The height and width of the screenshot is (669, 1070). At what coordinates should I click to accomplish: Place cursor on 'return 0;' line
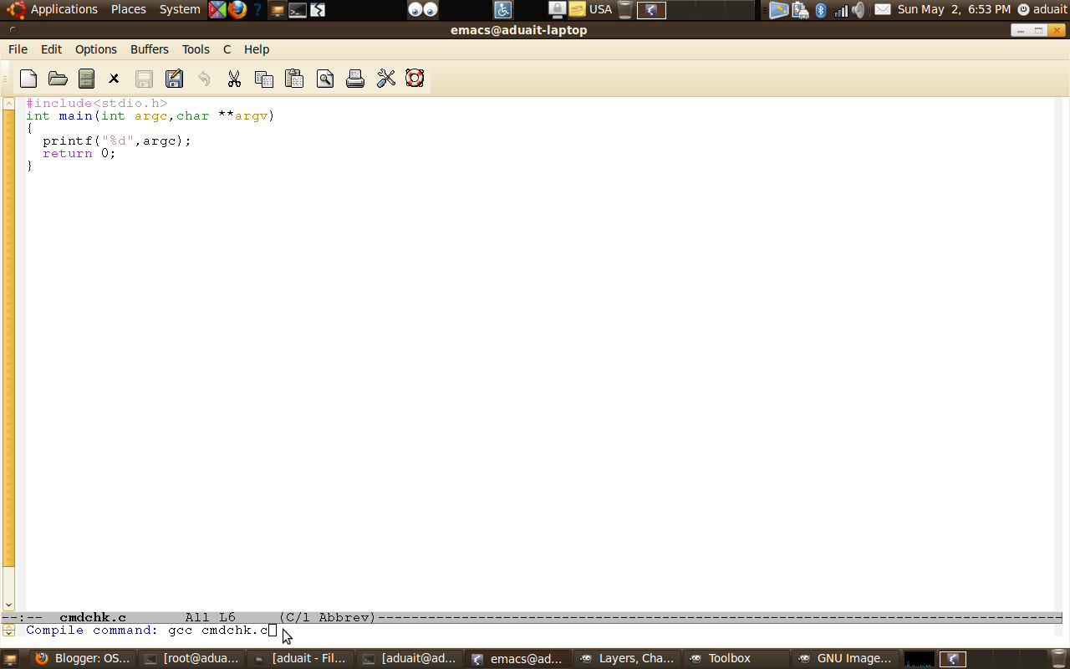pos(79,154)
